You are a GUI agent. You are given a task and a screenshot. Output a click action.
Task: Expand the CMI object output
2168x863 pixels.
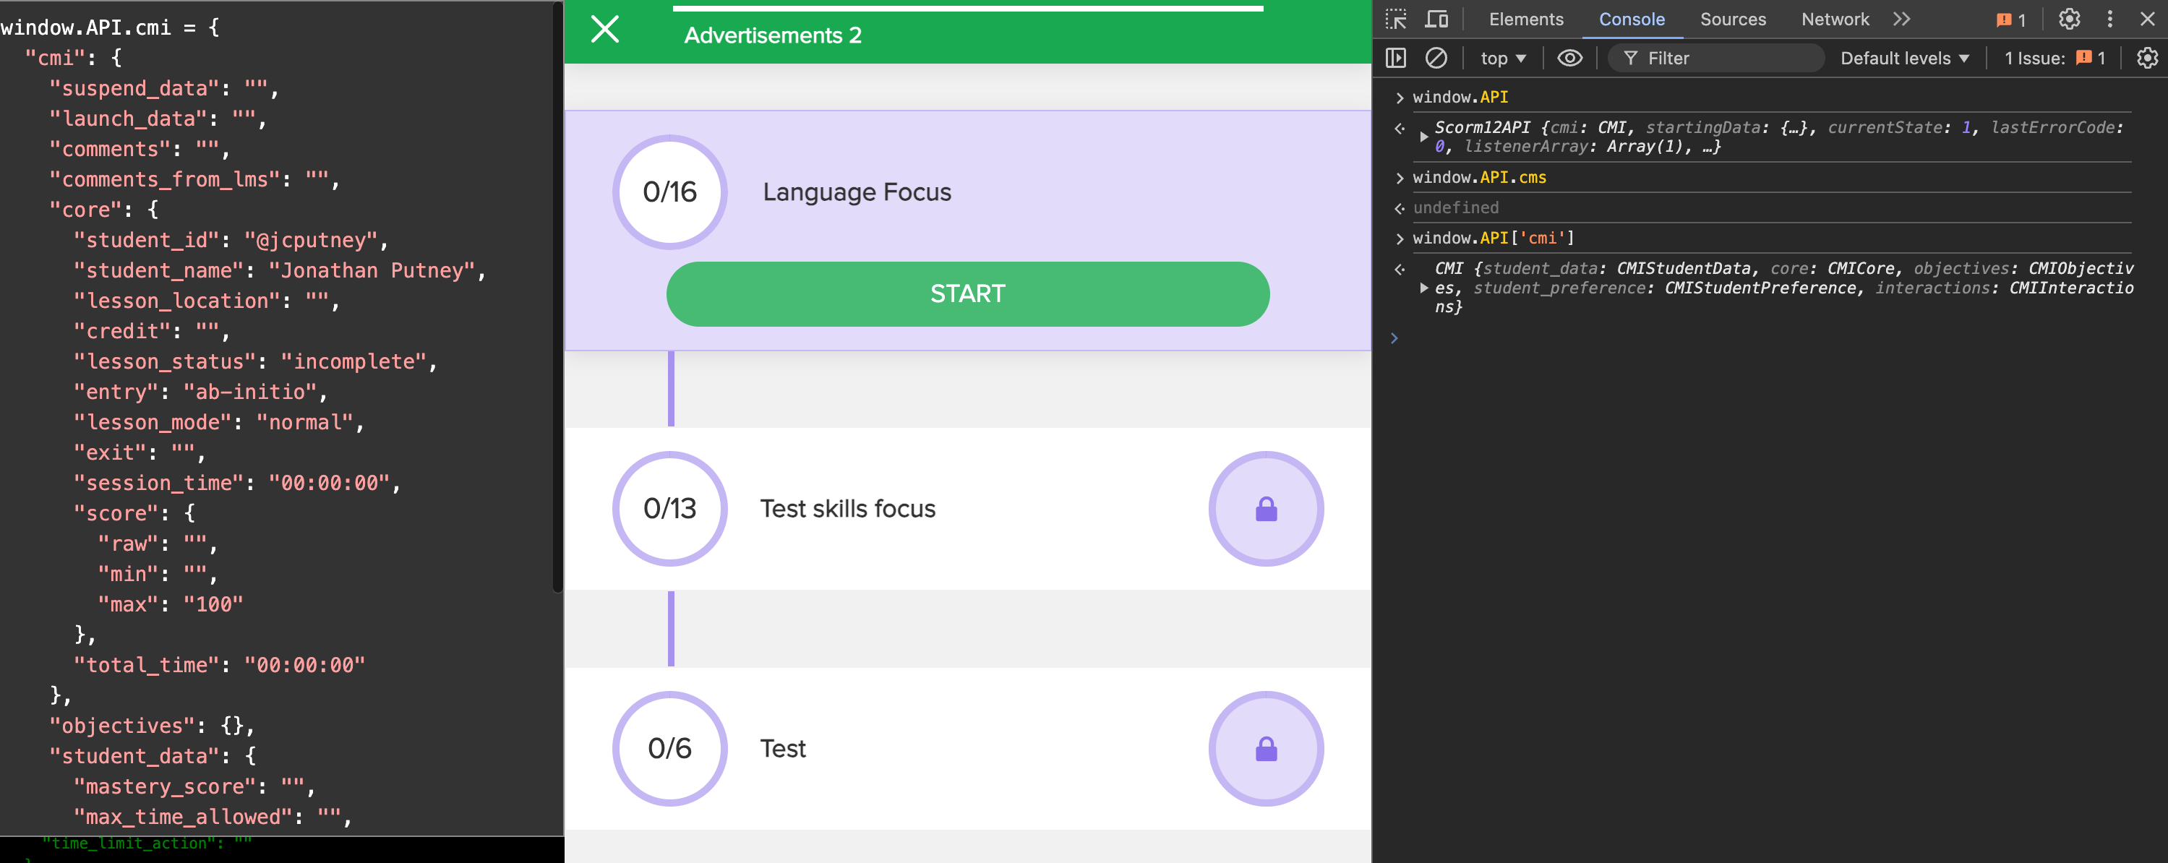(x=1423, y=288)
